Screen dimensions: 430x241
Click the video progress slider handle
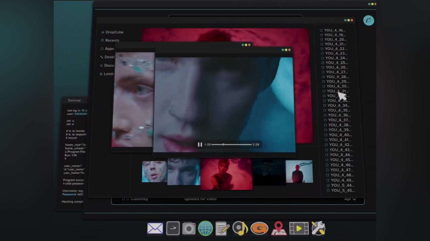point(223,144)
